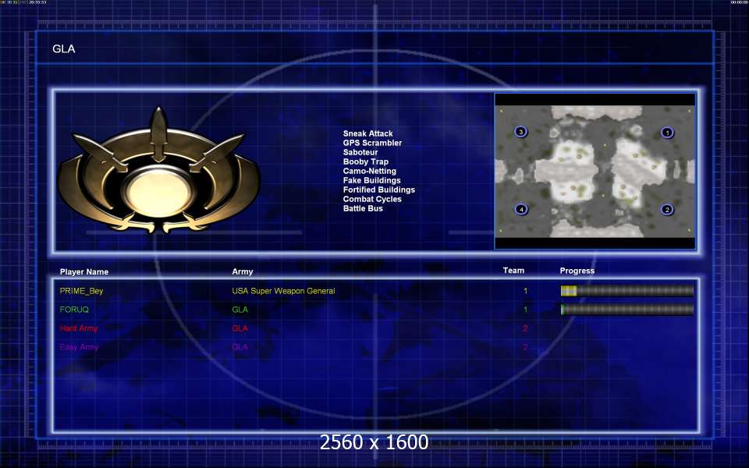Select the 'Hard Army' player name
This screenshot has width=749, height=468.
tap(78, 328)
